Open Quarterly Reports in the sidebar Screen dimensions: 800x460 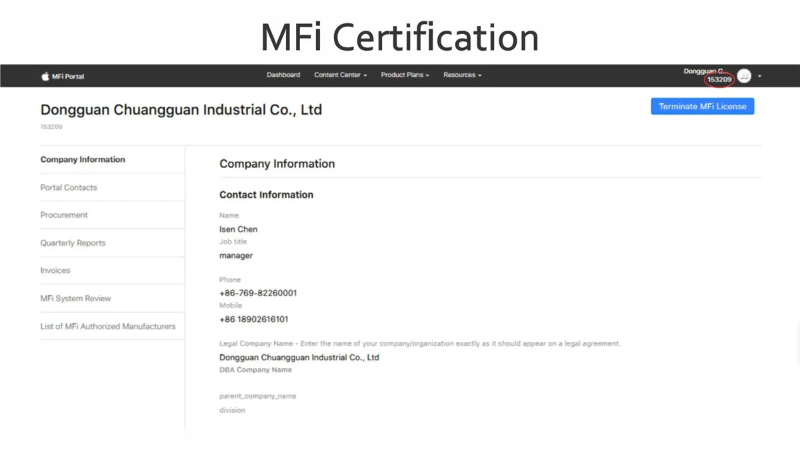pyautogui.click(x=73, y=243)
